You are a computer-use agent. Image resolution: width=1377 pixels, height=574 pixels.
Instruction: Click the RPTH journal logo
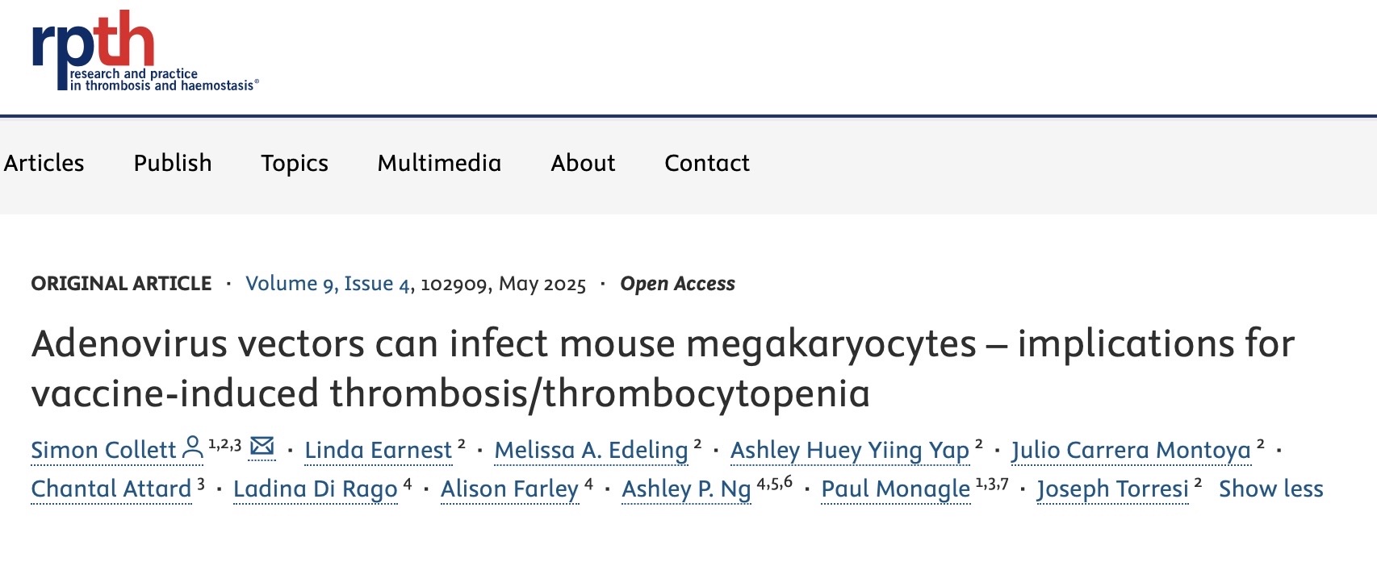tap(145, 50)
